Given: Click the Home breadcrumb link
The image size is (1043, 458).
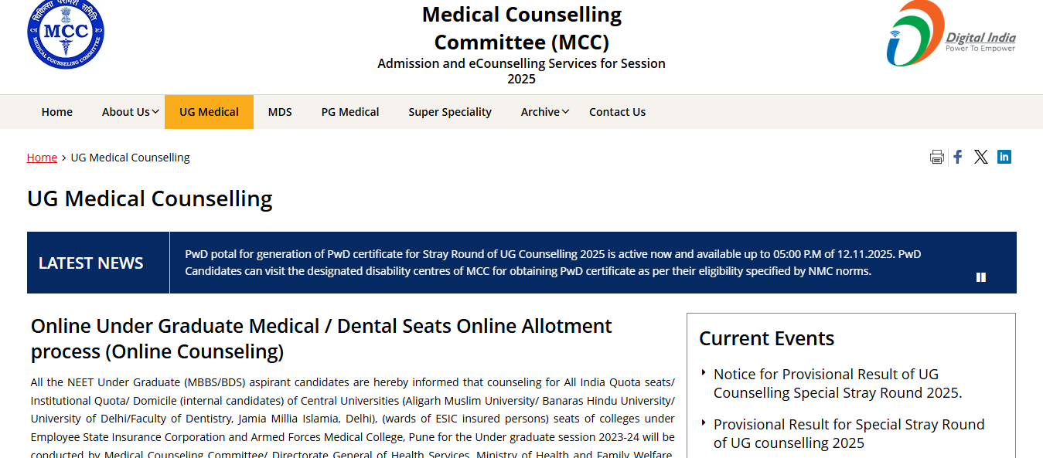Looking at the screenshot, I should [x=42, y=158].
